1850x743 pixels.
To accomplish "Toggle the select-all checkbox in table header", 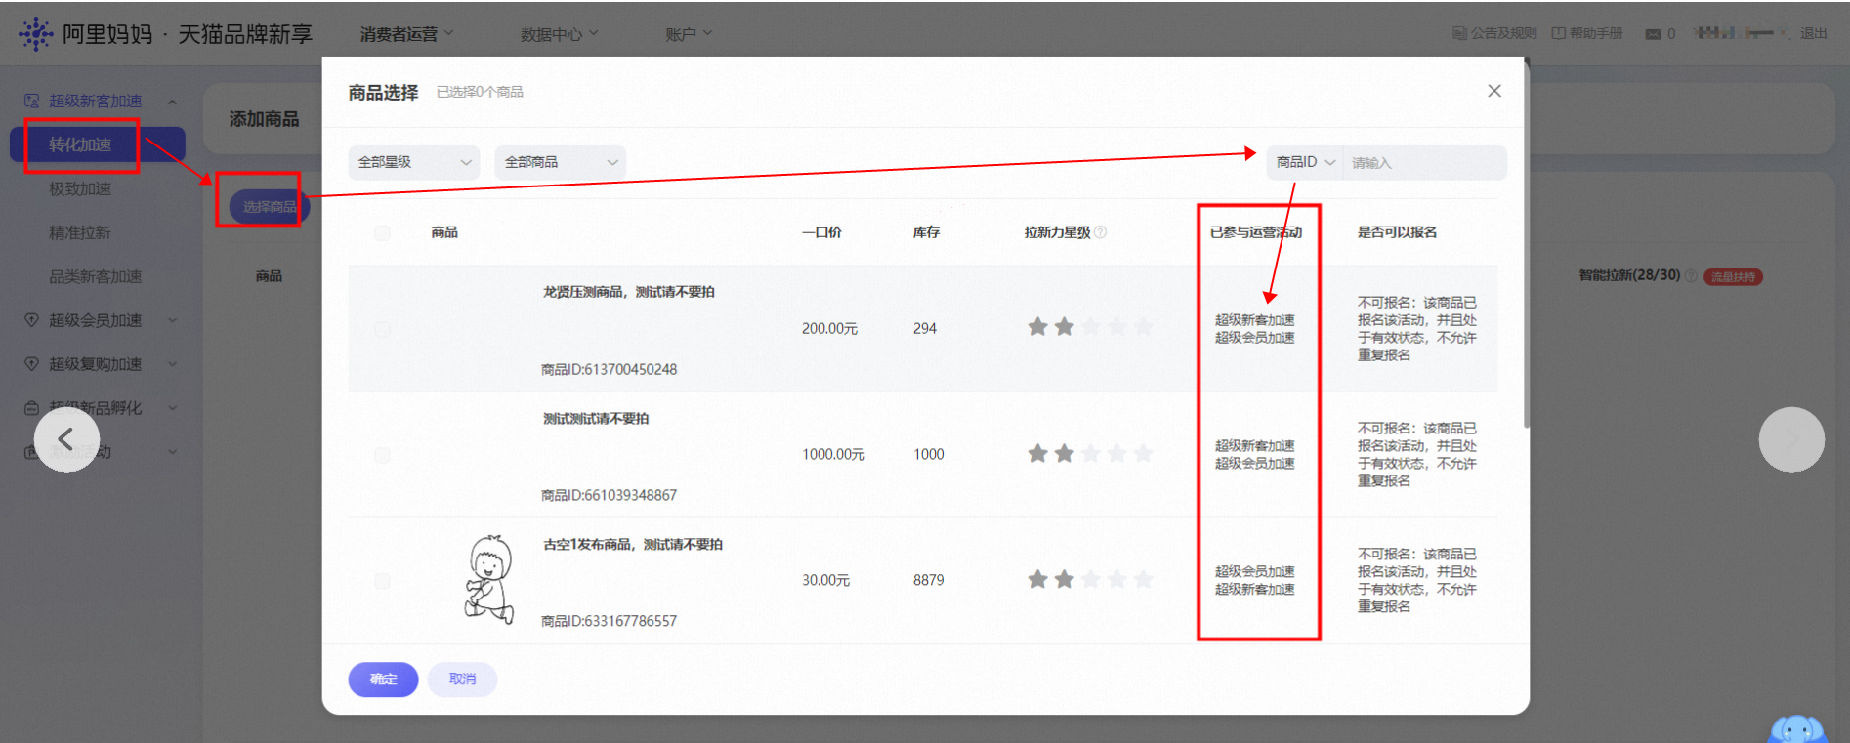I will (x=382, y=232).
